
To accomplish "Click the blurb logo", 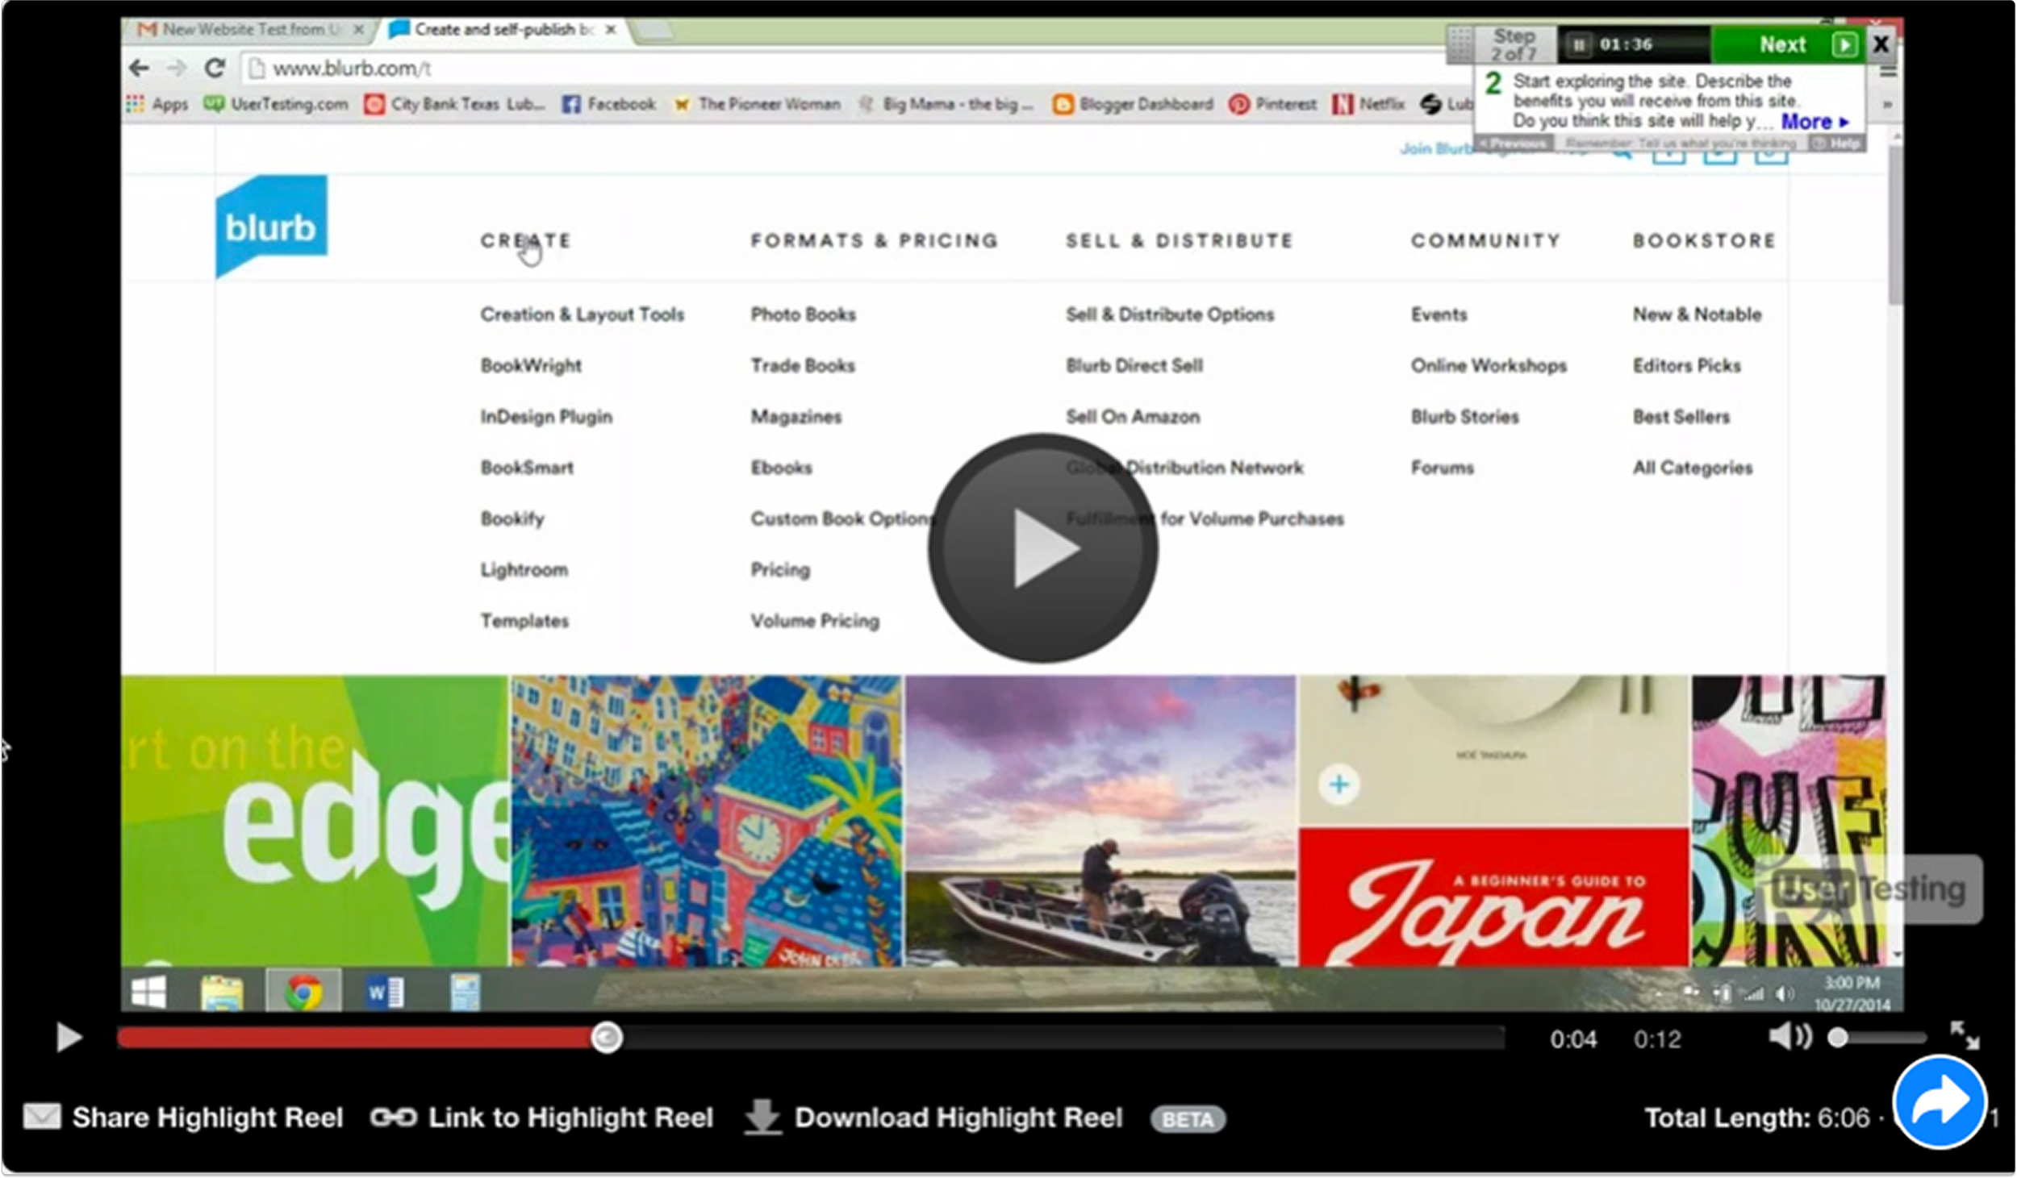I will [x=271, y=227].
